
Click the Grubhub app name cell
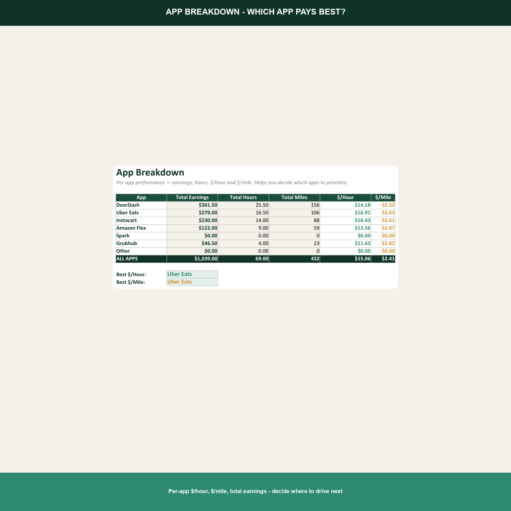(x=141, y=243)
